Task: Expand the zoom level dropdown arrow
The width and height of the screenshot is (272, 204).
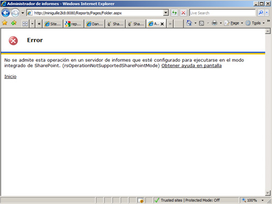Action: pyautogui.click(x=262, y=200)
